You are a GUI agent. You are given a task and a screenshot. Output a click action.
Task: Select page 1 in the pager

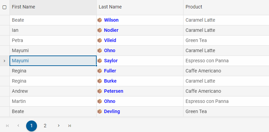coord(32,126)
